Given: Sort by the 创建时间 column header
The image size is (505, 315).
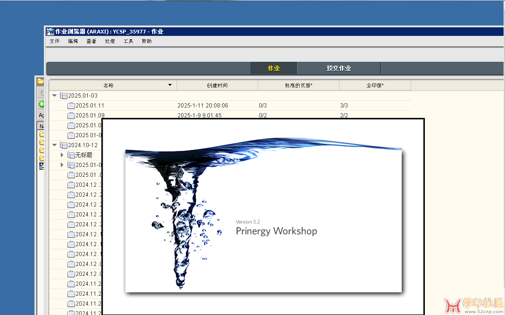Looking at the screenshot, I should coord(217,85).
